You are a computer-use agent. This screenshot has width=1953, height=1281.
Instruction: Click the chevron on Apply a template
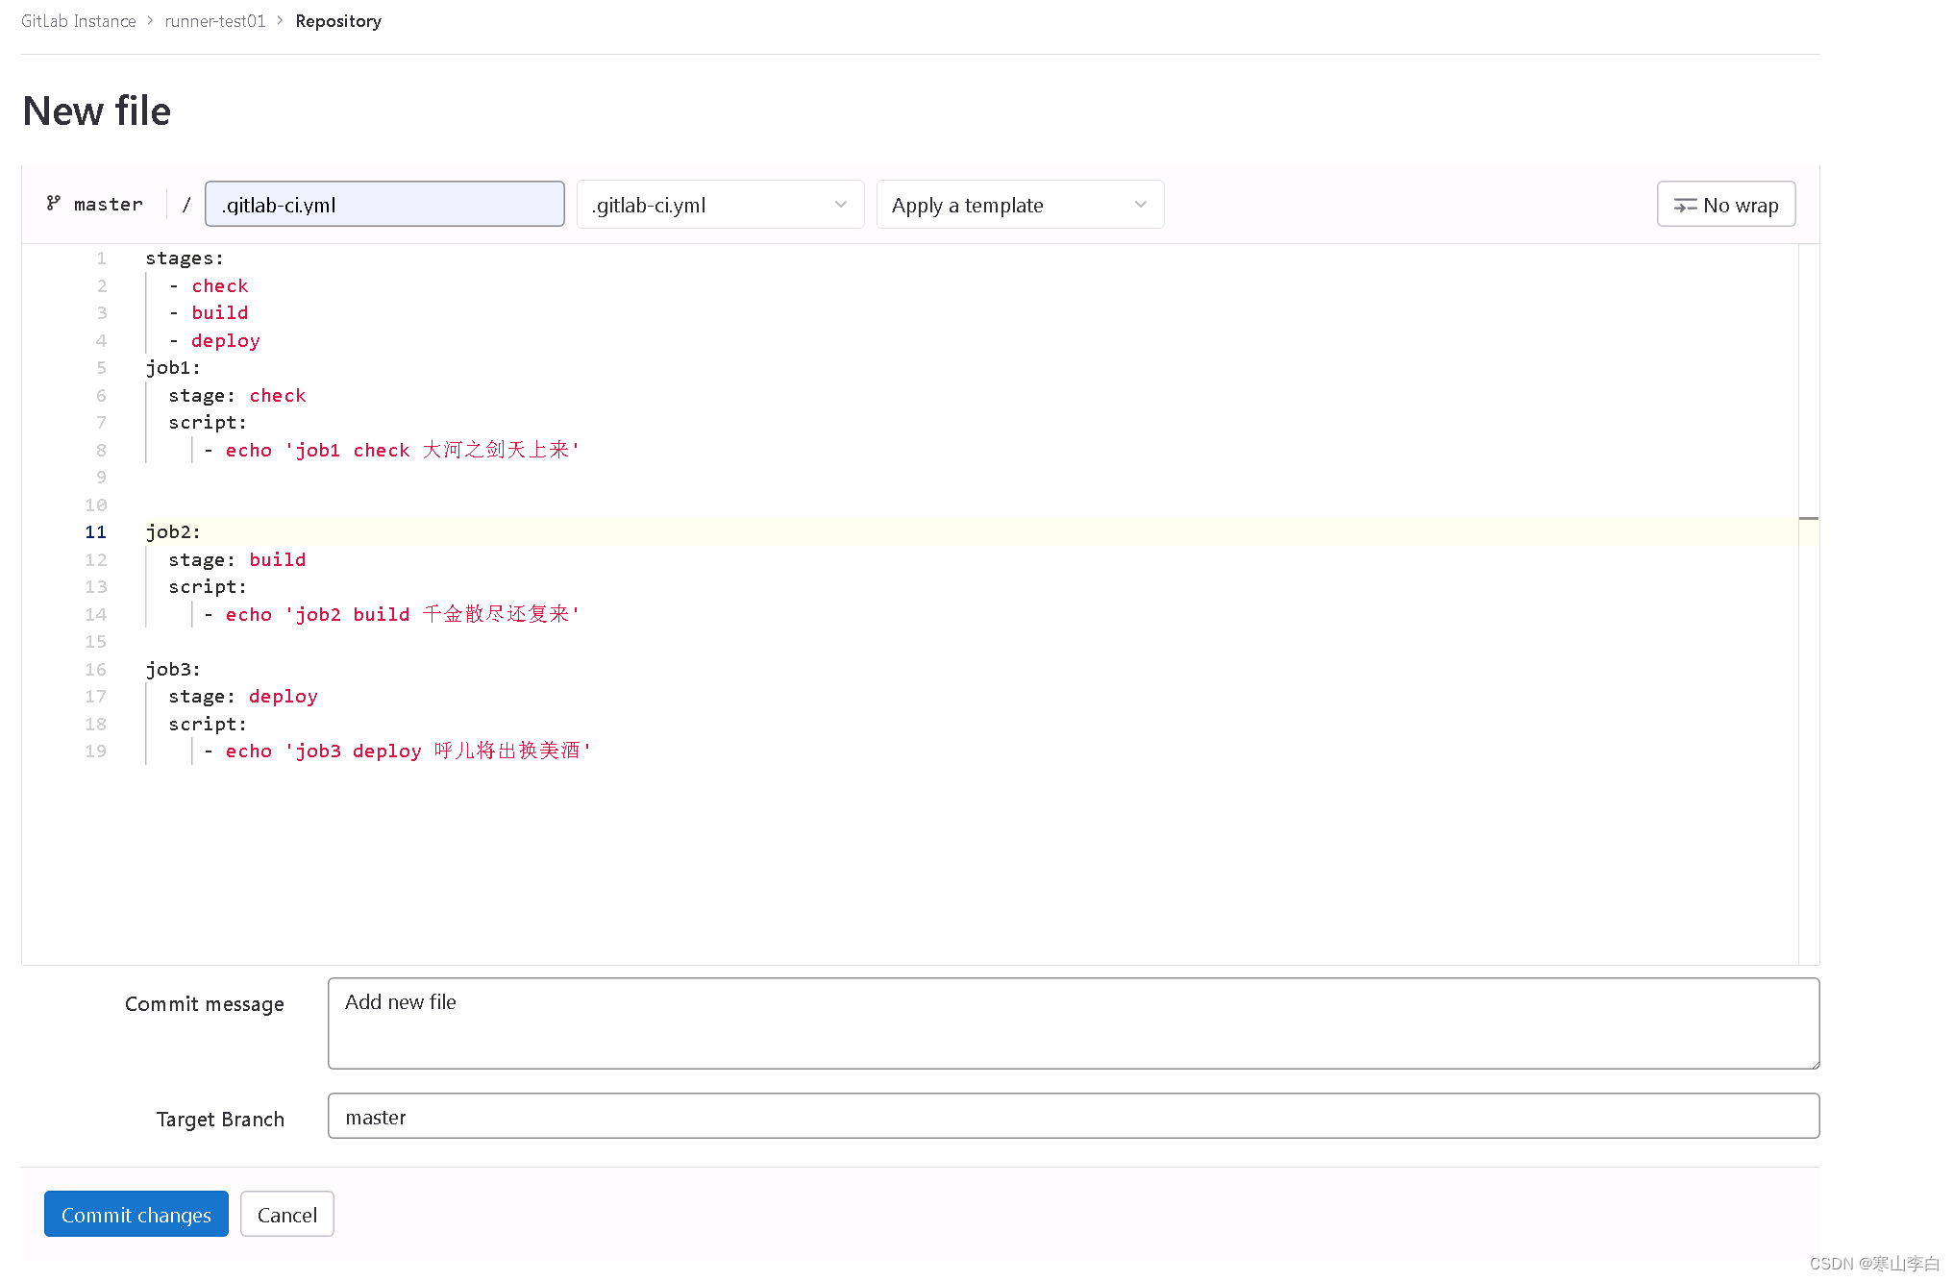pyautogui.click(x=1140, y=204)
